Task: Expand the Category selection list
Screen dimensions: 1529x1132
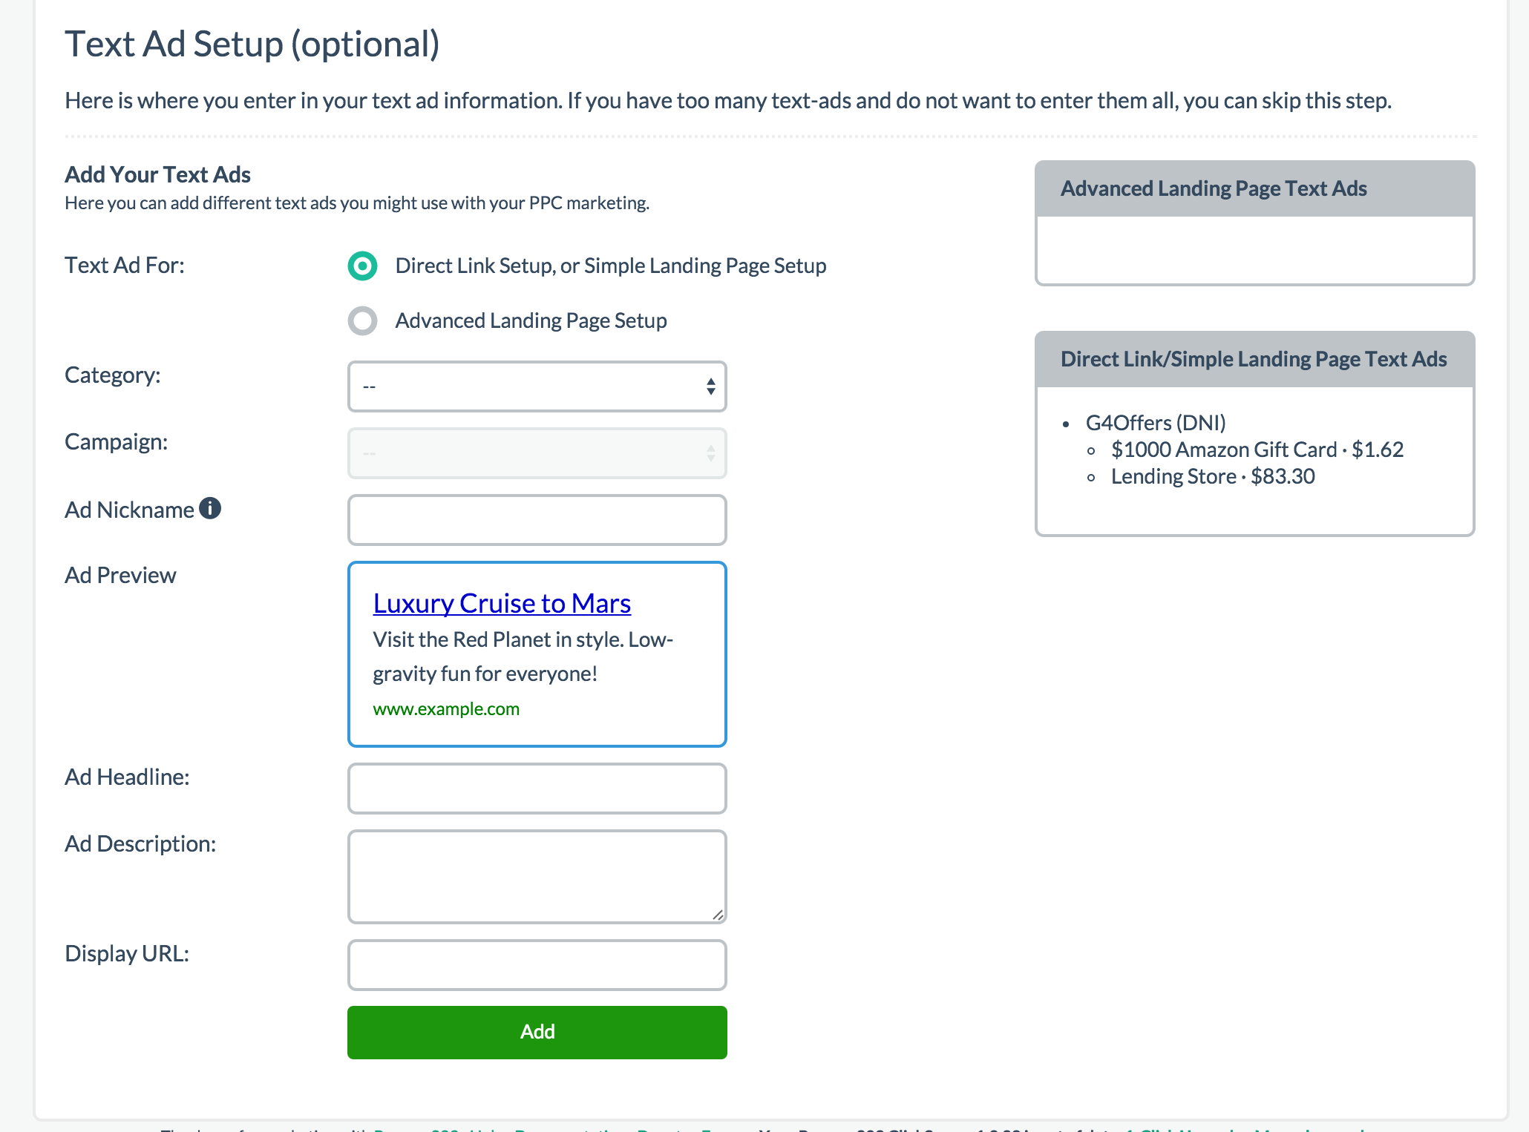Action: (537, 386)
